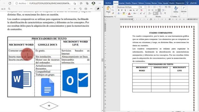This screenshot has width=199, height=112.
Task: Zoom out the PDF with the minus button
Action: click(x=69, y=9)
